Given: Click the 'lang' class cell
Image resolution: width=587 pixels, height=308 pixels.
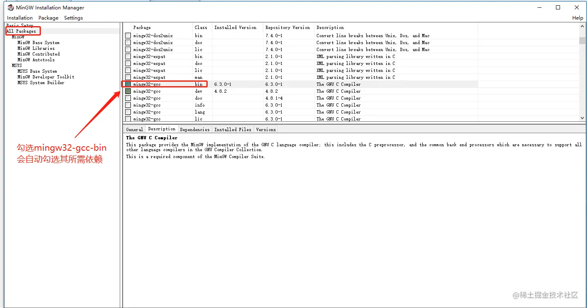Looking at the screenshot, I should 200,112.
